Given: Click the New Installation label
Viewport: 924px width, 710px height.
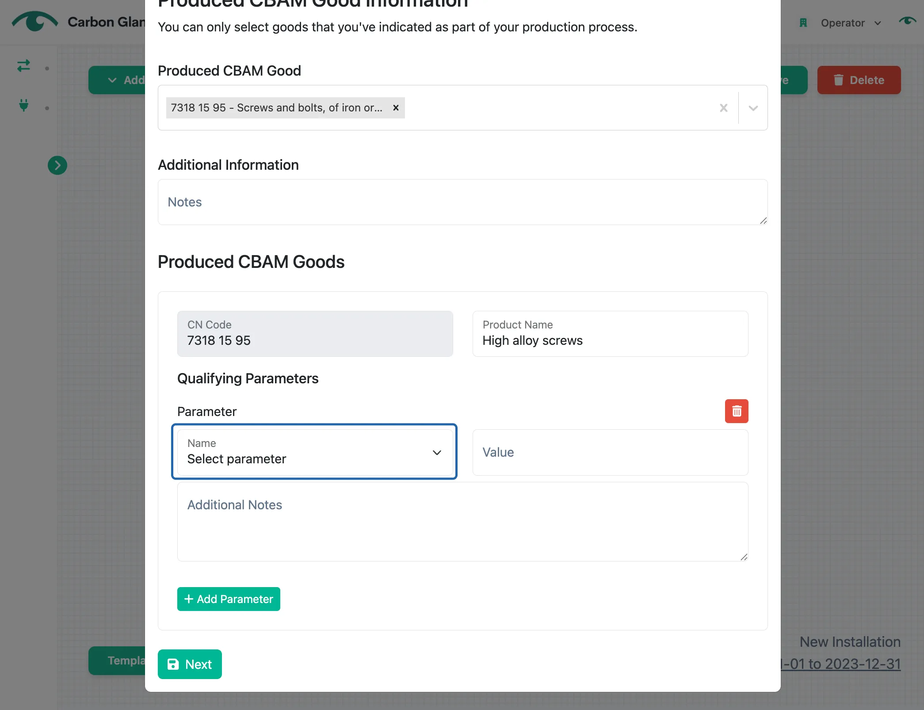Looking at the screenshot, I should 850,641.
